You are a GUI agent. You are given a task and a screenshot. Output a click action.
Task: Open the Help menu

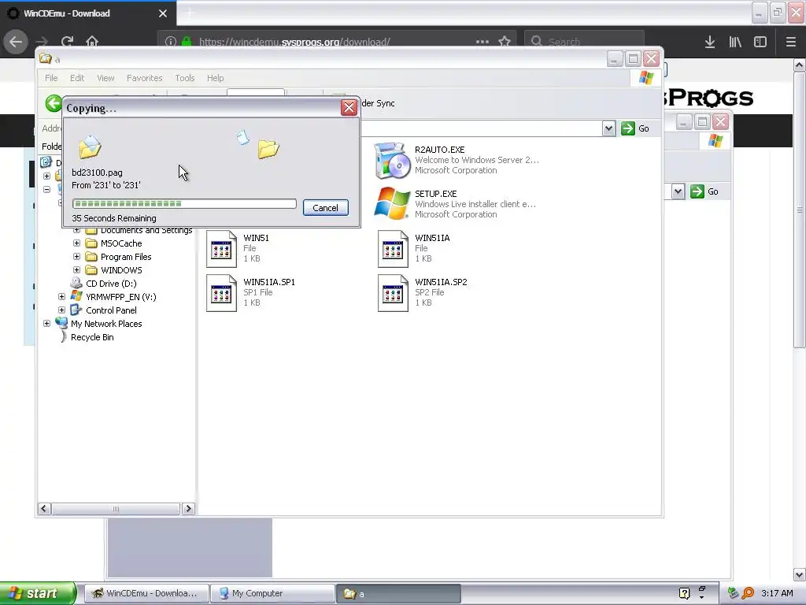click(x=216, y=78)
